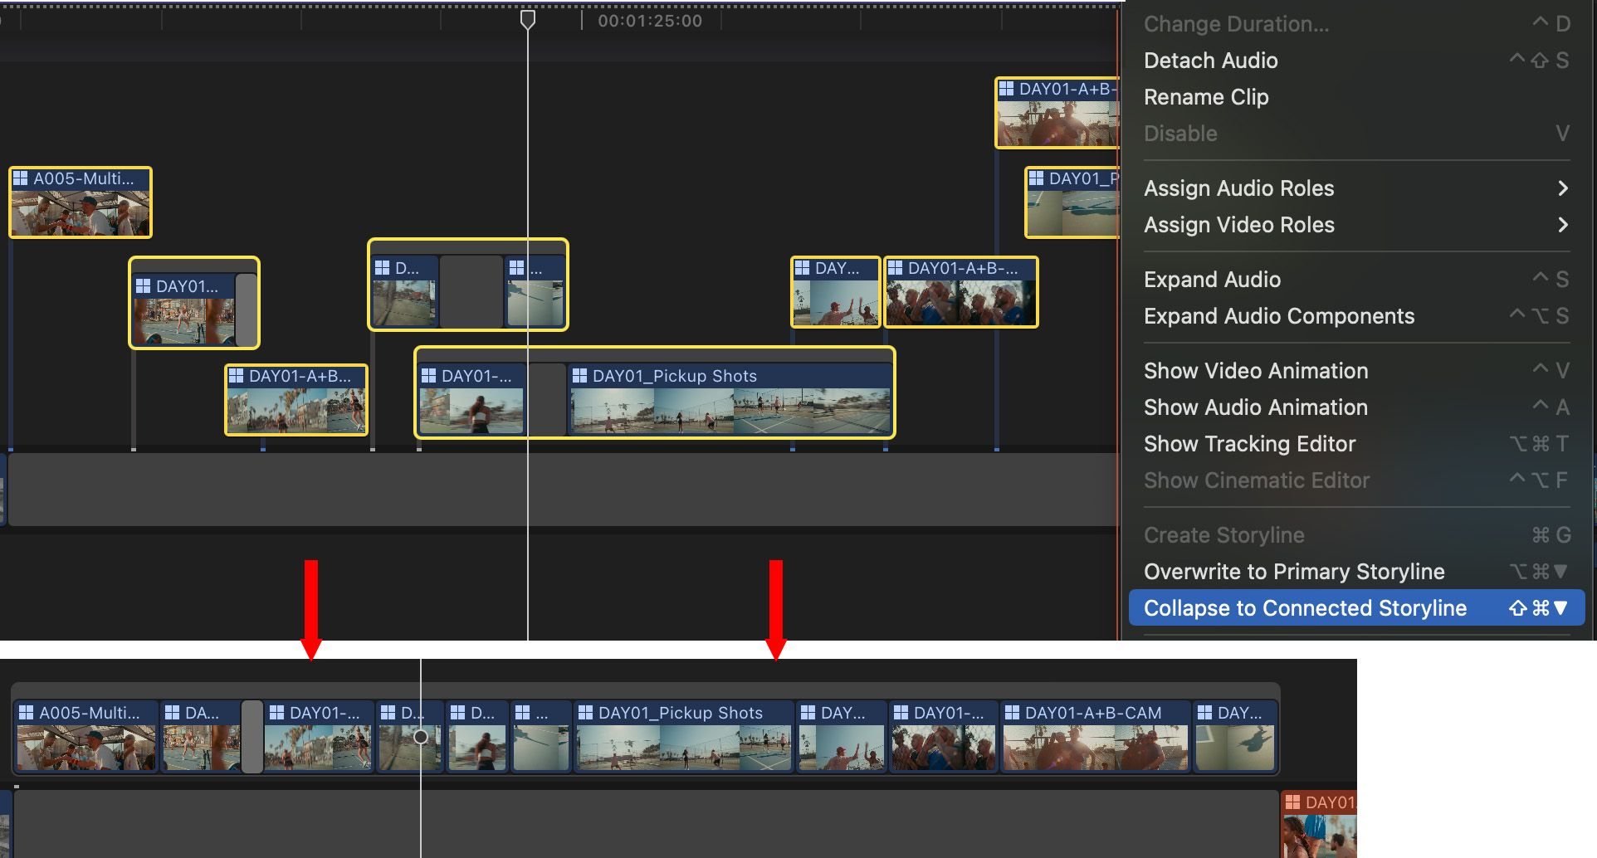This screenshot has width=1597, height=858.
Task: Click Detach Audio in context menu
Action: 1210,61
